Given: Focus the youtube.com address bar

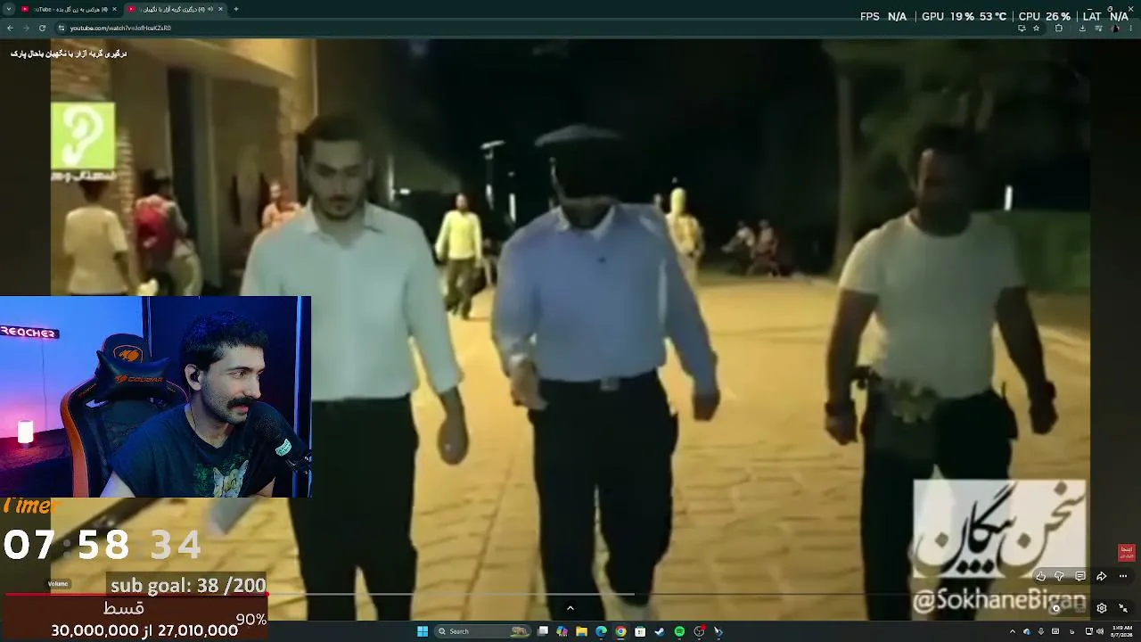Looking at the screenshot, I should pos(535,28).
